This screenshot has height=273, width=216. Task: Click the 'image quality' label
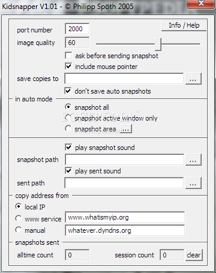[x=36, y=43]
